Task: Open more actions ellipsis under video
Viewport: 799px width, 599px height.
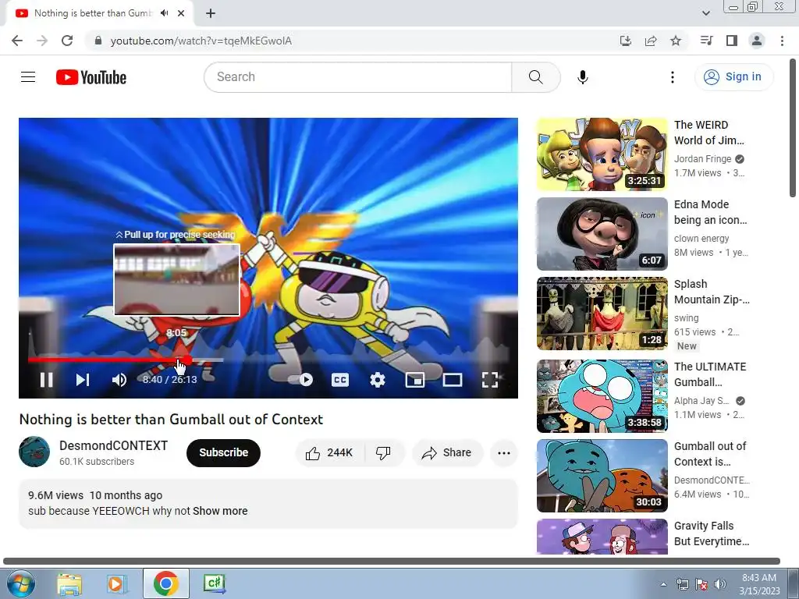Action: click(x=504, y=453)
